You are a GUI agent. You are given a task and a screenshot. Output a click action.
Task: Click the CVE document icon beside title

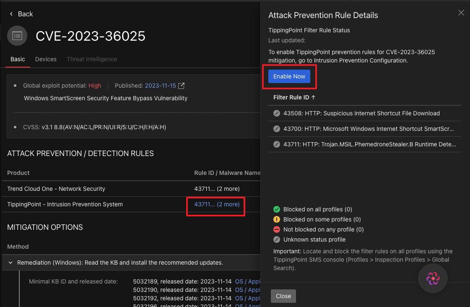(x=17, y=36)
